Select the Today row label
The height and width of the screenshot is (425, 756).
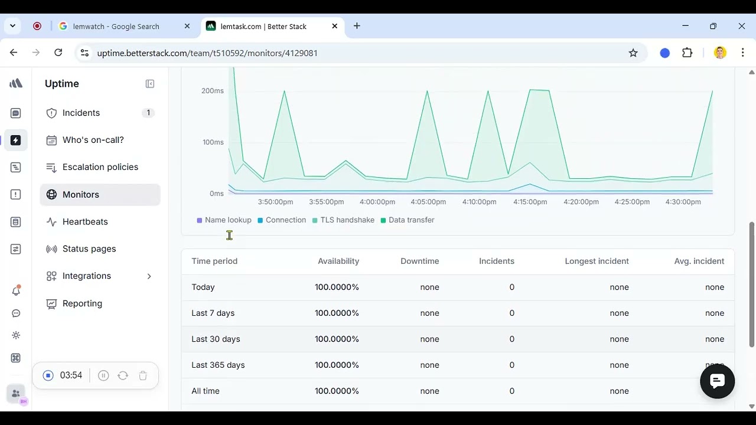click(203, 287)
